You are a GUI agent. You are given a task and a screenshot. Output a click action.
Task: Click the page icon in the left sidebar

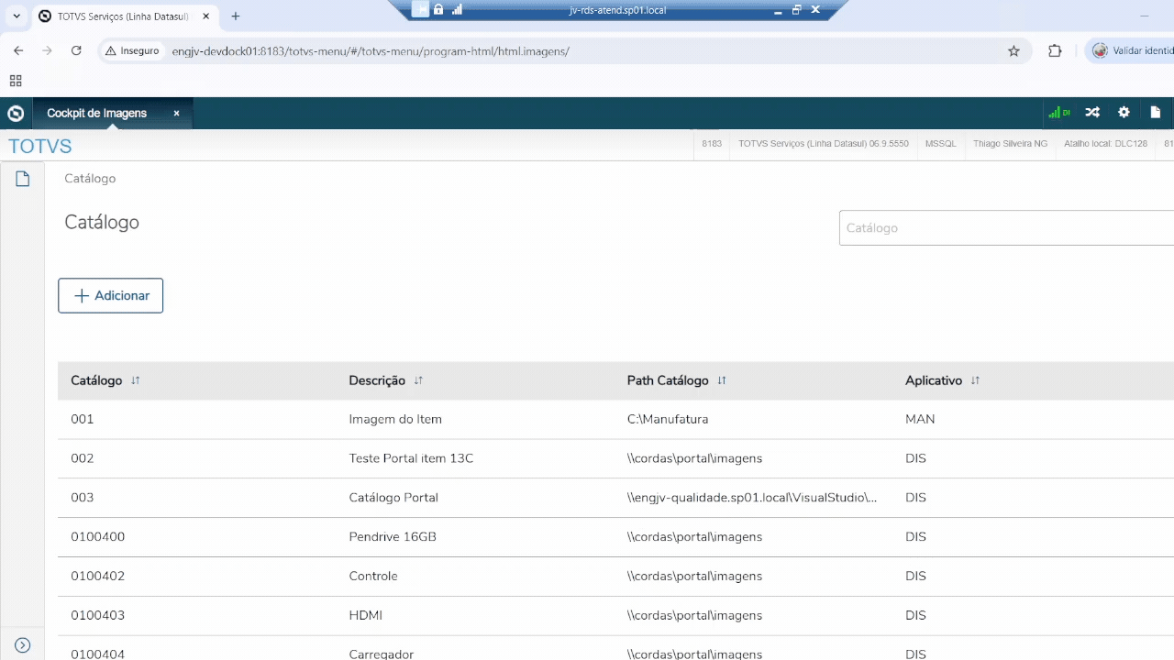point(23,179)
